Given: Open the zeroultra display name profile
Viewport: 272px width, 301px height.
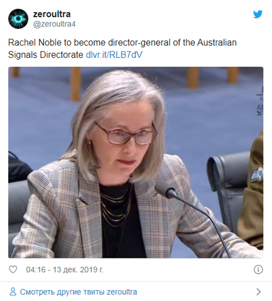Looking at the screenshot, I should pyautogui.click(x=52, y=14).
